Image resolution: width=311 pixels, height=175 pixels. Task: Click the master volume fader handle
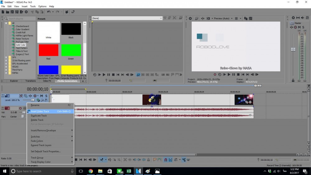(293, 49)
